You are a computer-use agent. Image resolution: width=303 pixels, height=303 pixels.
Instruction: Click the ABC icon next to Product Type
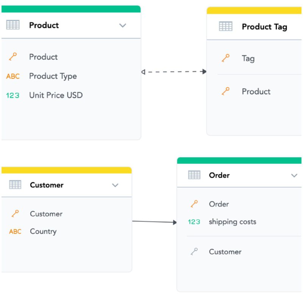pos(13,76)
